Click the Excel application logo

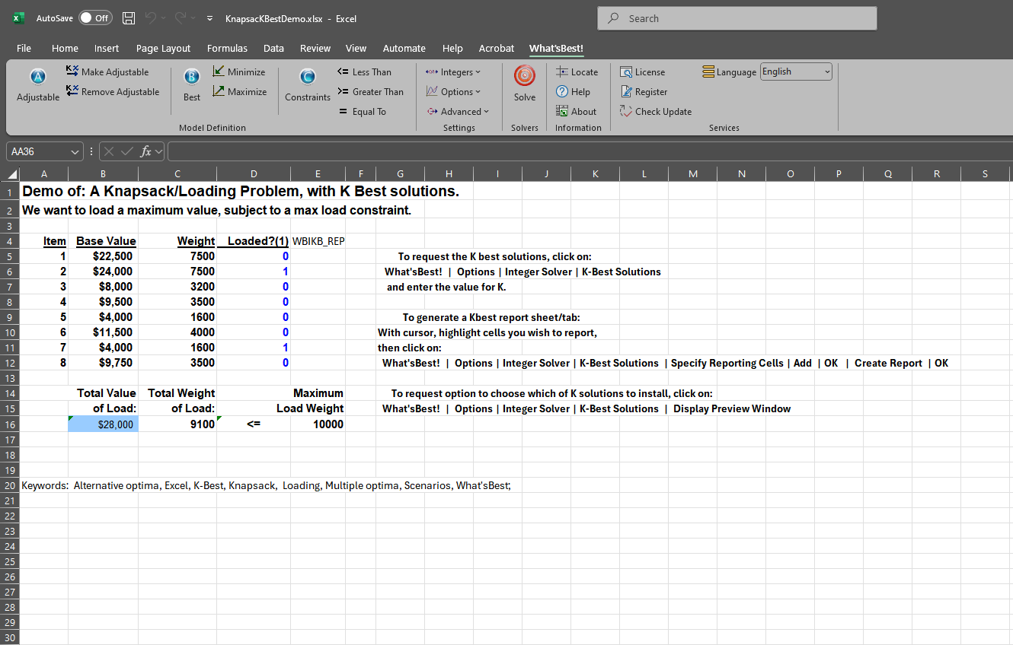(18, 18)
